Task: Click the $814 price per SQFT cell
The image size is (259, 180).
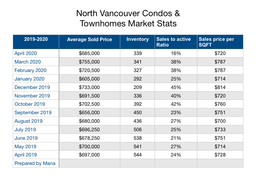Action: tap(220, 87)
